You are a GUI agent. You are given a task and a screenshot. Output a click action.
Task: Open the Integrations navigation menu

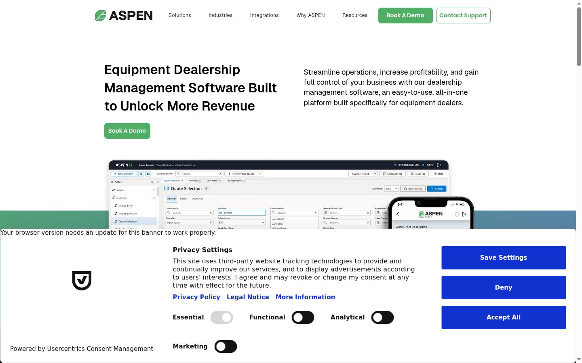(264, 15)
